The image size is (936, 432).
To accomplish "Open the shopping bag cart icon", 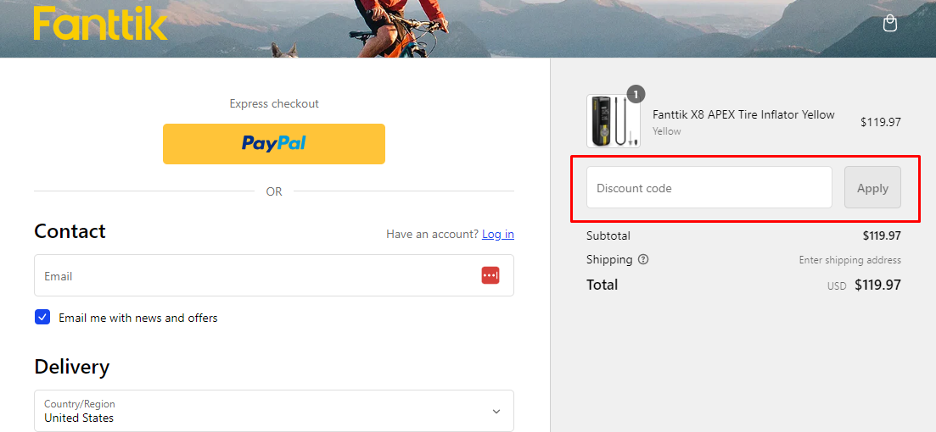I will click(889, 23).
